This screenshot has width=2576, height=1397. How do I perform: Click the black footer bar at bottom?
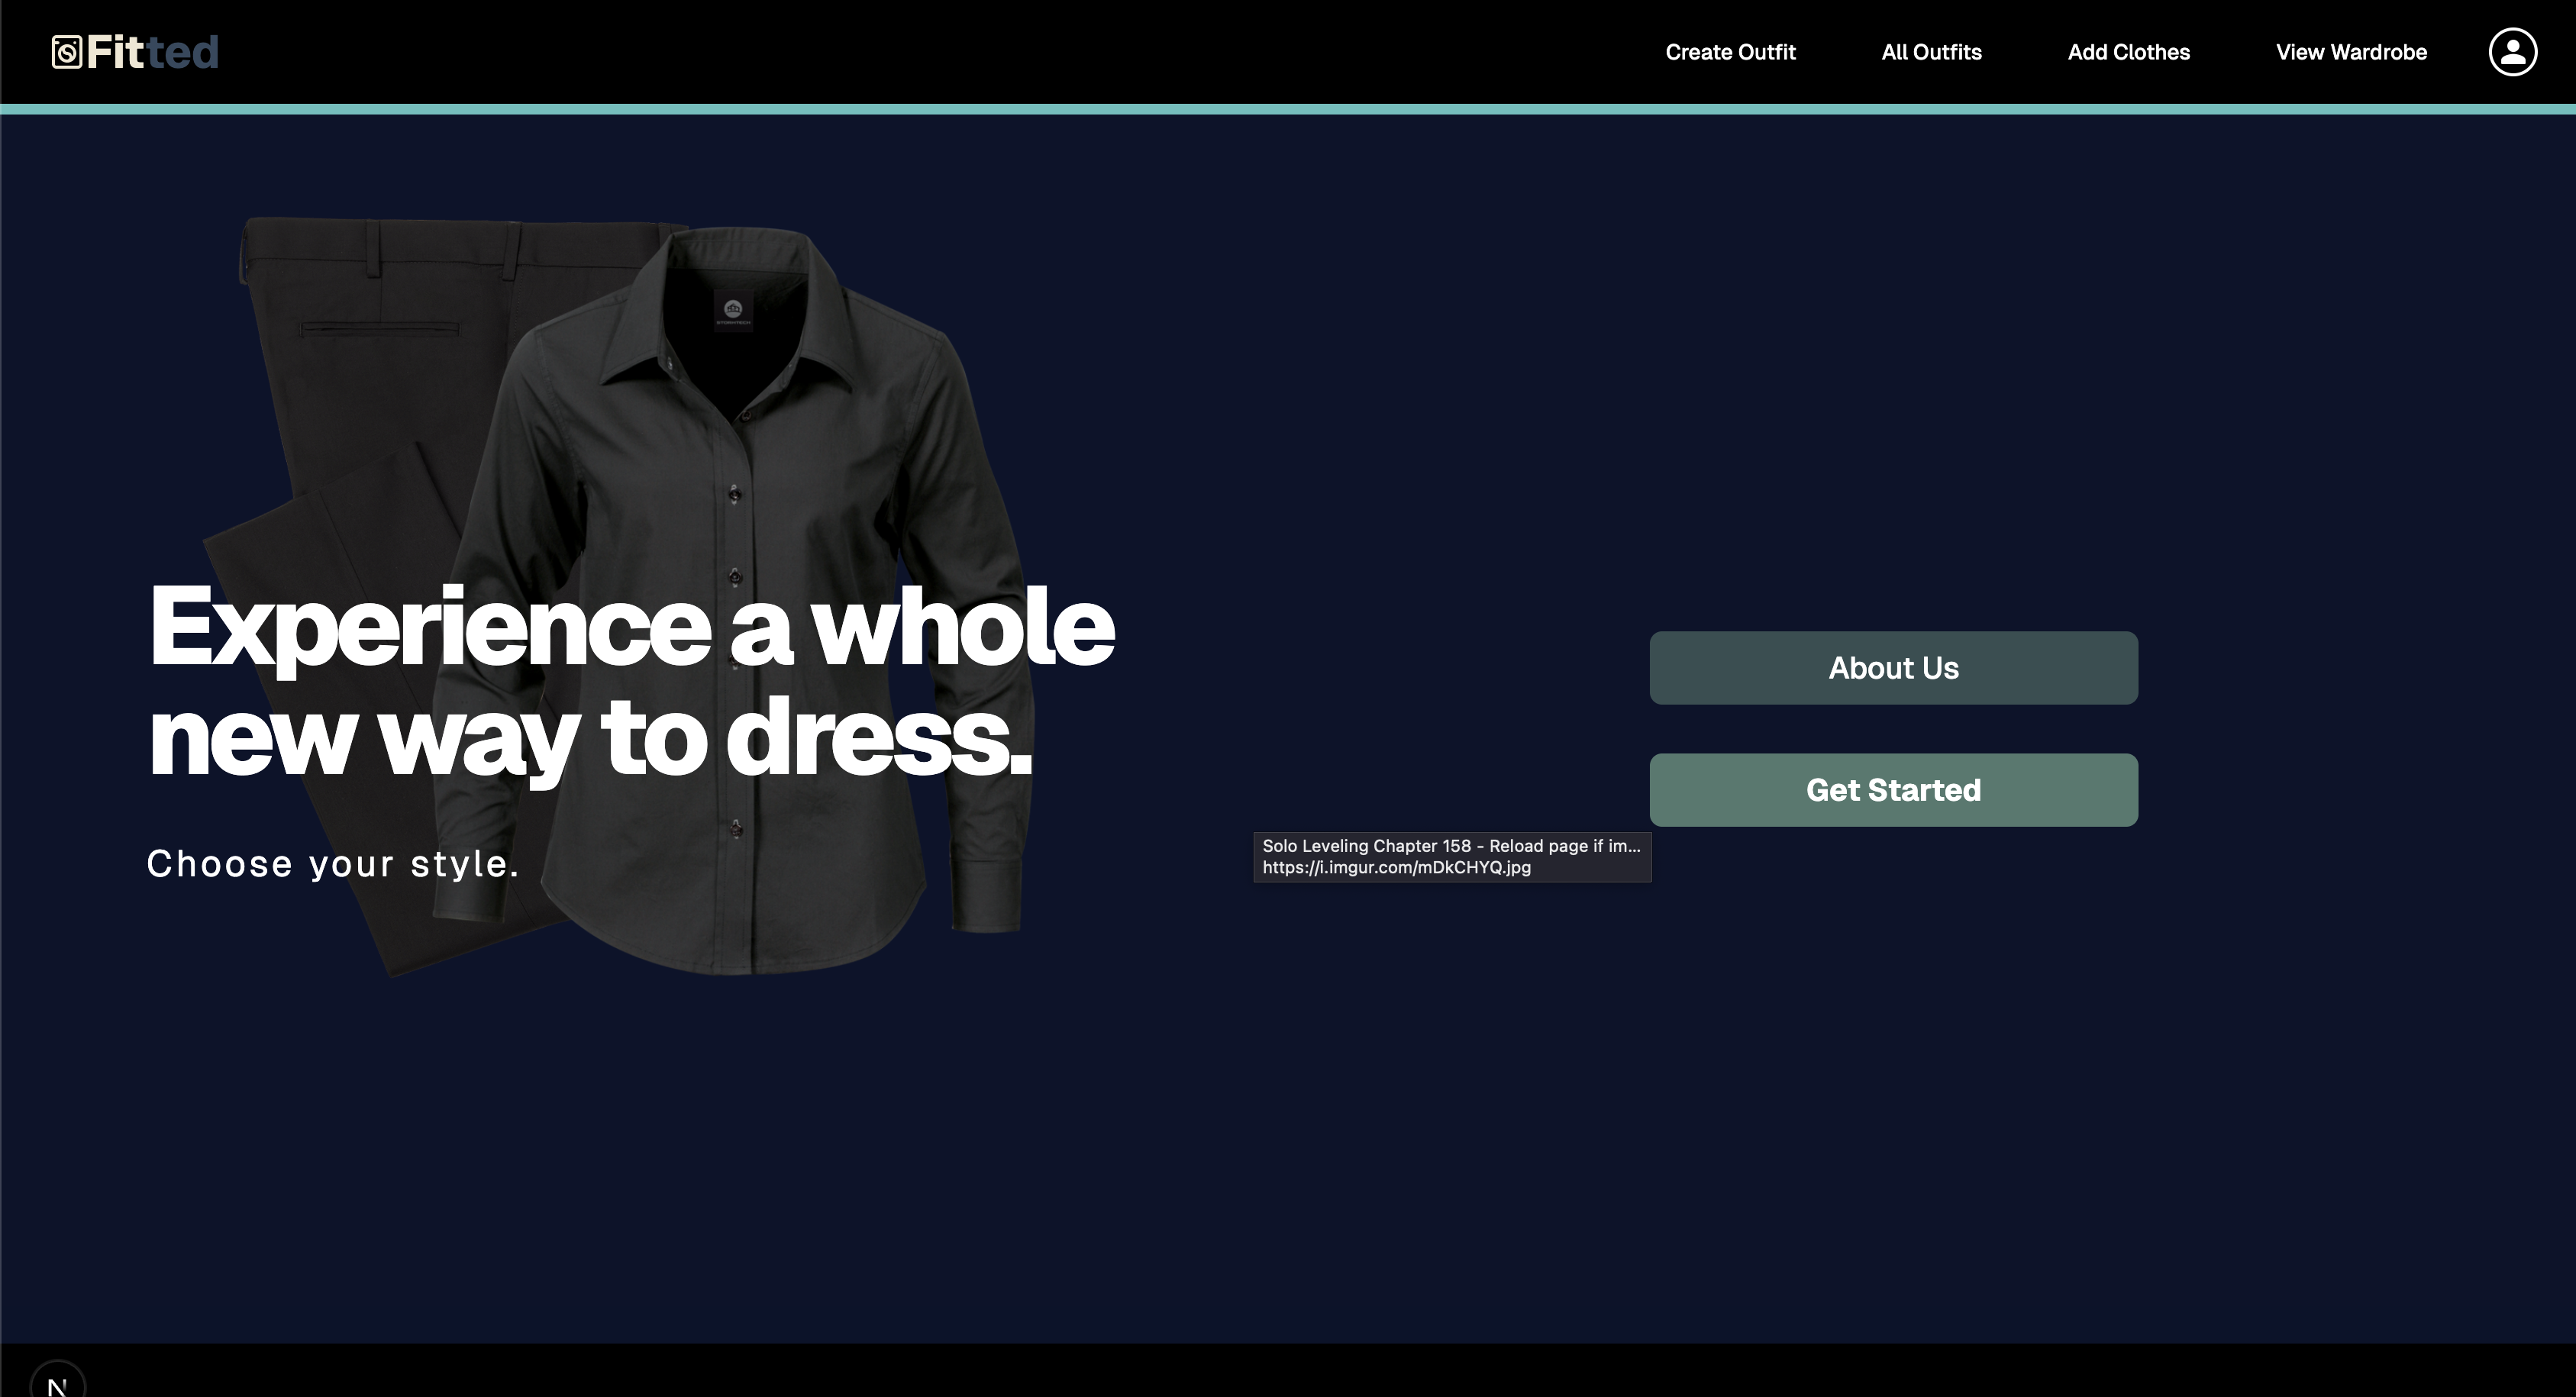tap(1288, 1370)
